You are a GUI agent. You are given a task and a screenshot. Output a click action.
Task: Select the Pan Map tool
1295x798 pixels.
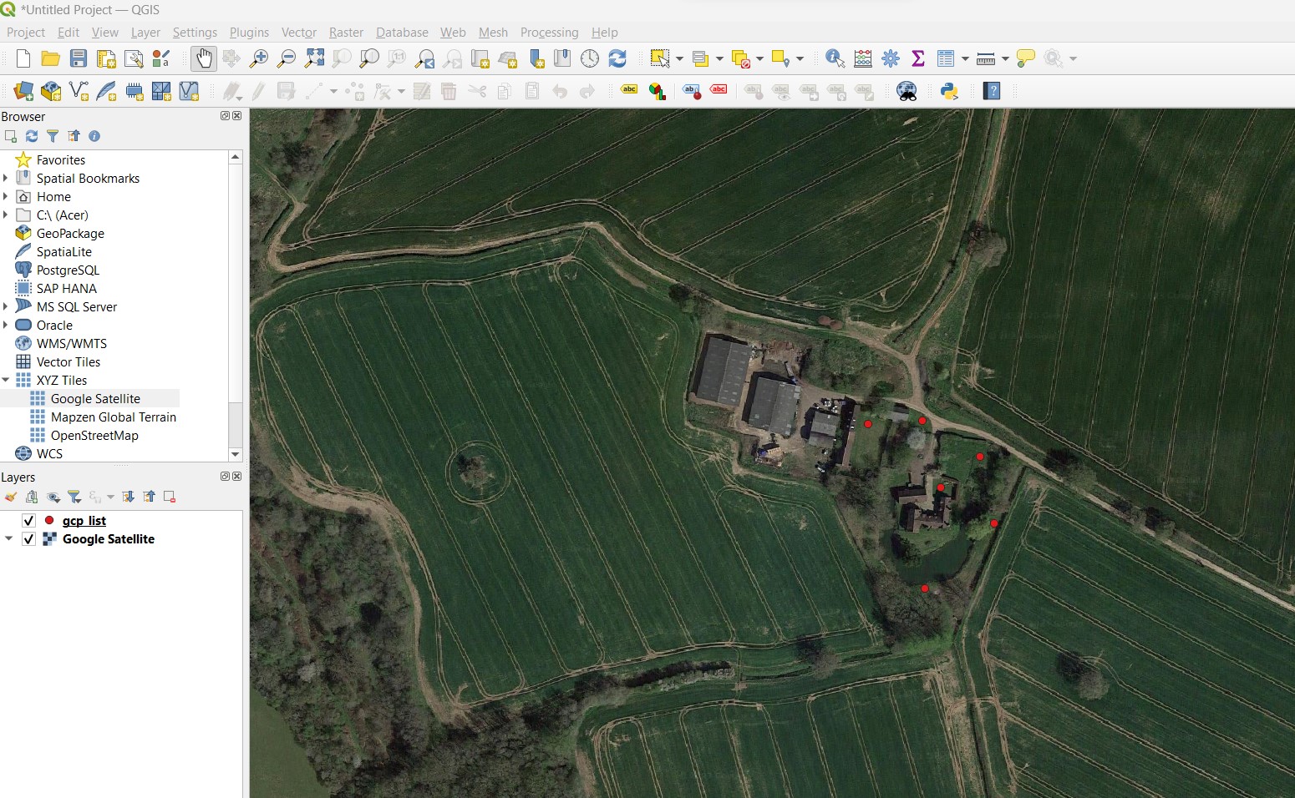click(x=204, y=58)
